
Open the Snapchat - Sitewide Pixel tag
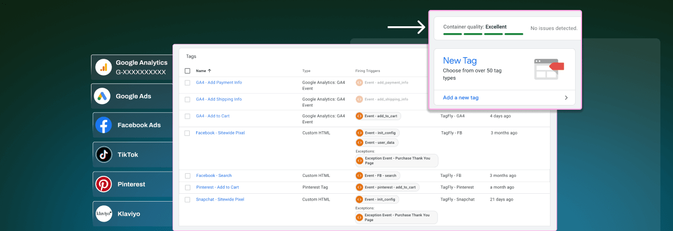pyautogui.click(x=220, y=199)
